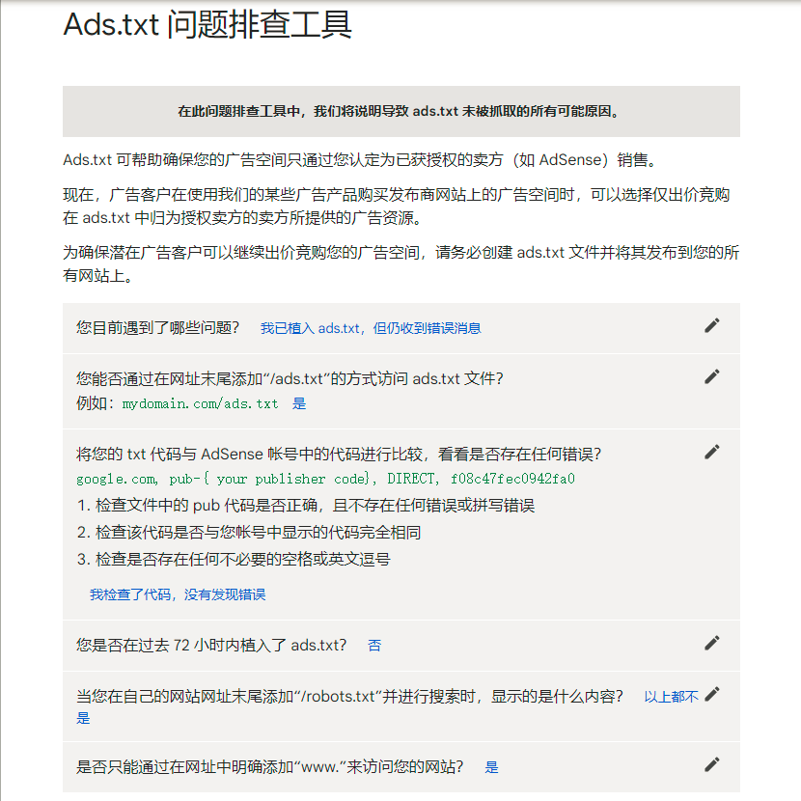Edit the AdSense code comparison question answer
The width and height of the screenshot is (801, 801).
711,451
